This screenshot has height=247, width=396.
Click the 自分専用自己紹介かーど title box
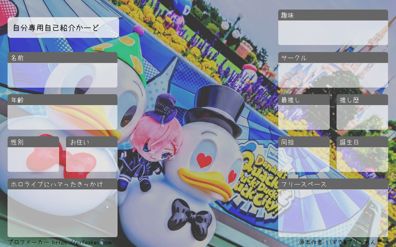pyautogui.click(x=63, y=28)
